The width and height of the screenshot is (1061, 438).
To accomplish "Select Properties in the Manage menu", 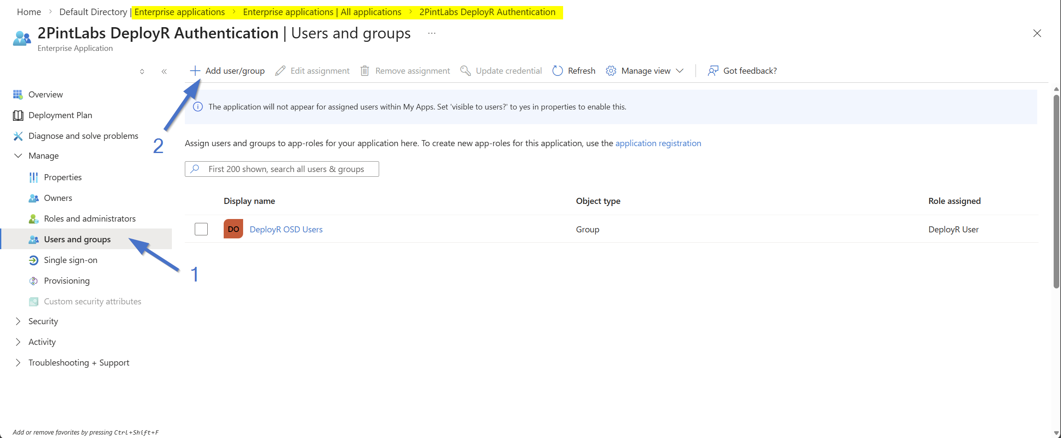I will (x=63, y=177).
